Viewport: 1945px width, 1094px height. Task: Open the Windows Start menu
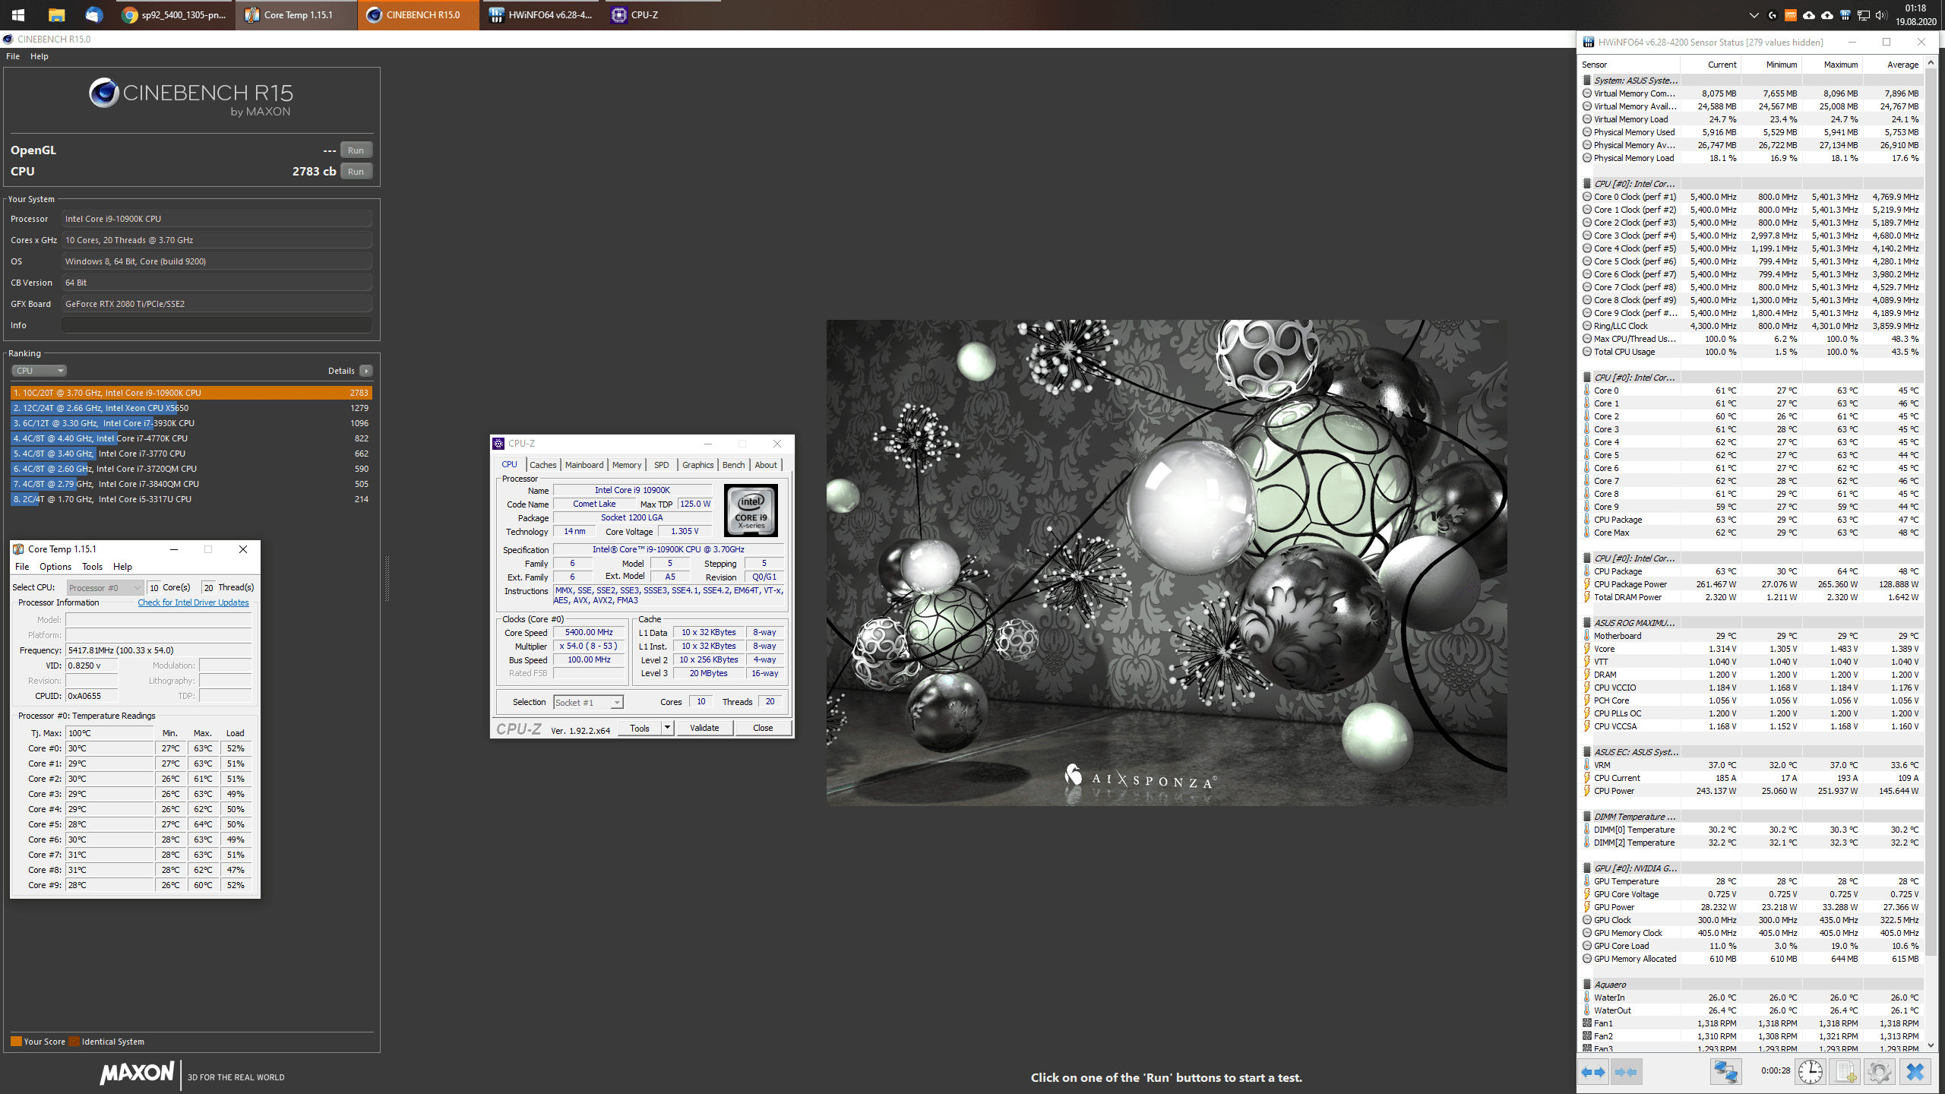18,14
